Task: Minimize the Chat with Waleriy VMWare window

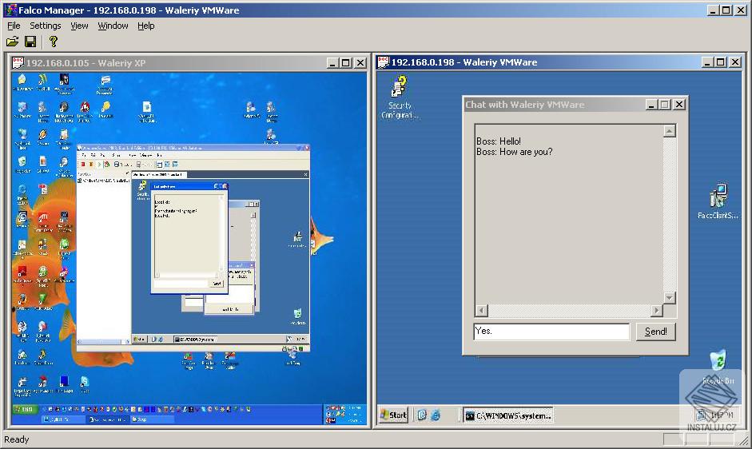Action: [x=651, y=105]
